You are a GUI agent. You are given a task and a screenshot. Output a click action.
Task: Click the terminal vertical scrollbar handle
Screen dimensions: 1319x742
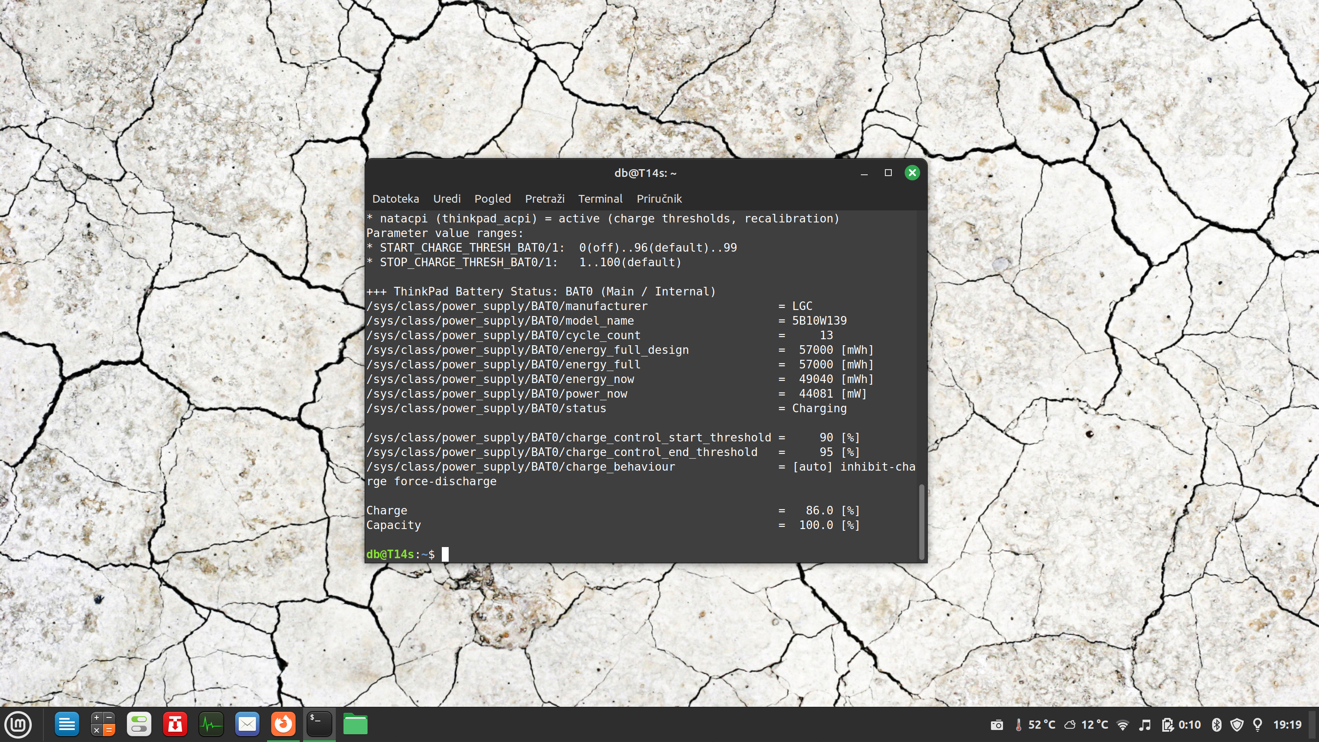[922, 521]
